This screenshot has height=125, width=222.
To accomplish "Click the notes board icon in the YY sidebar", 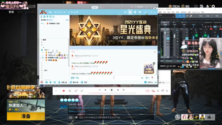I will pos(51,17).
